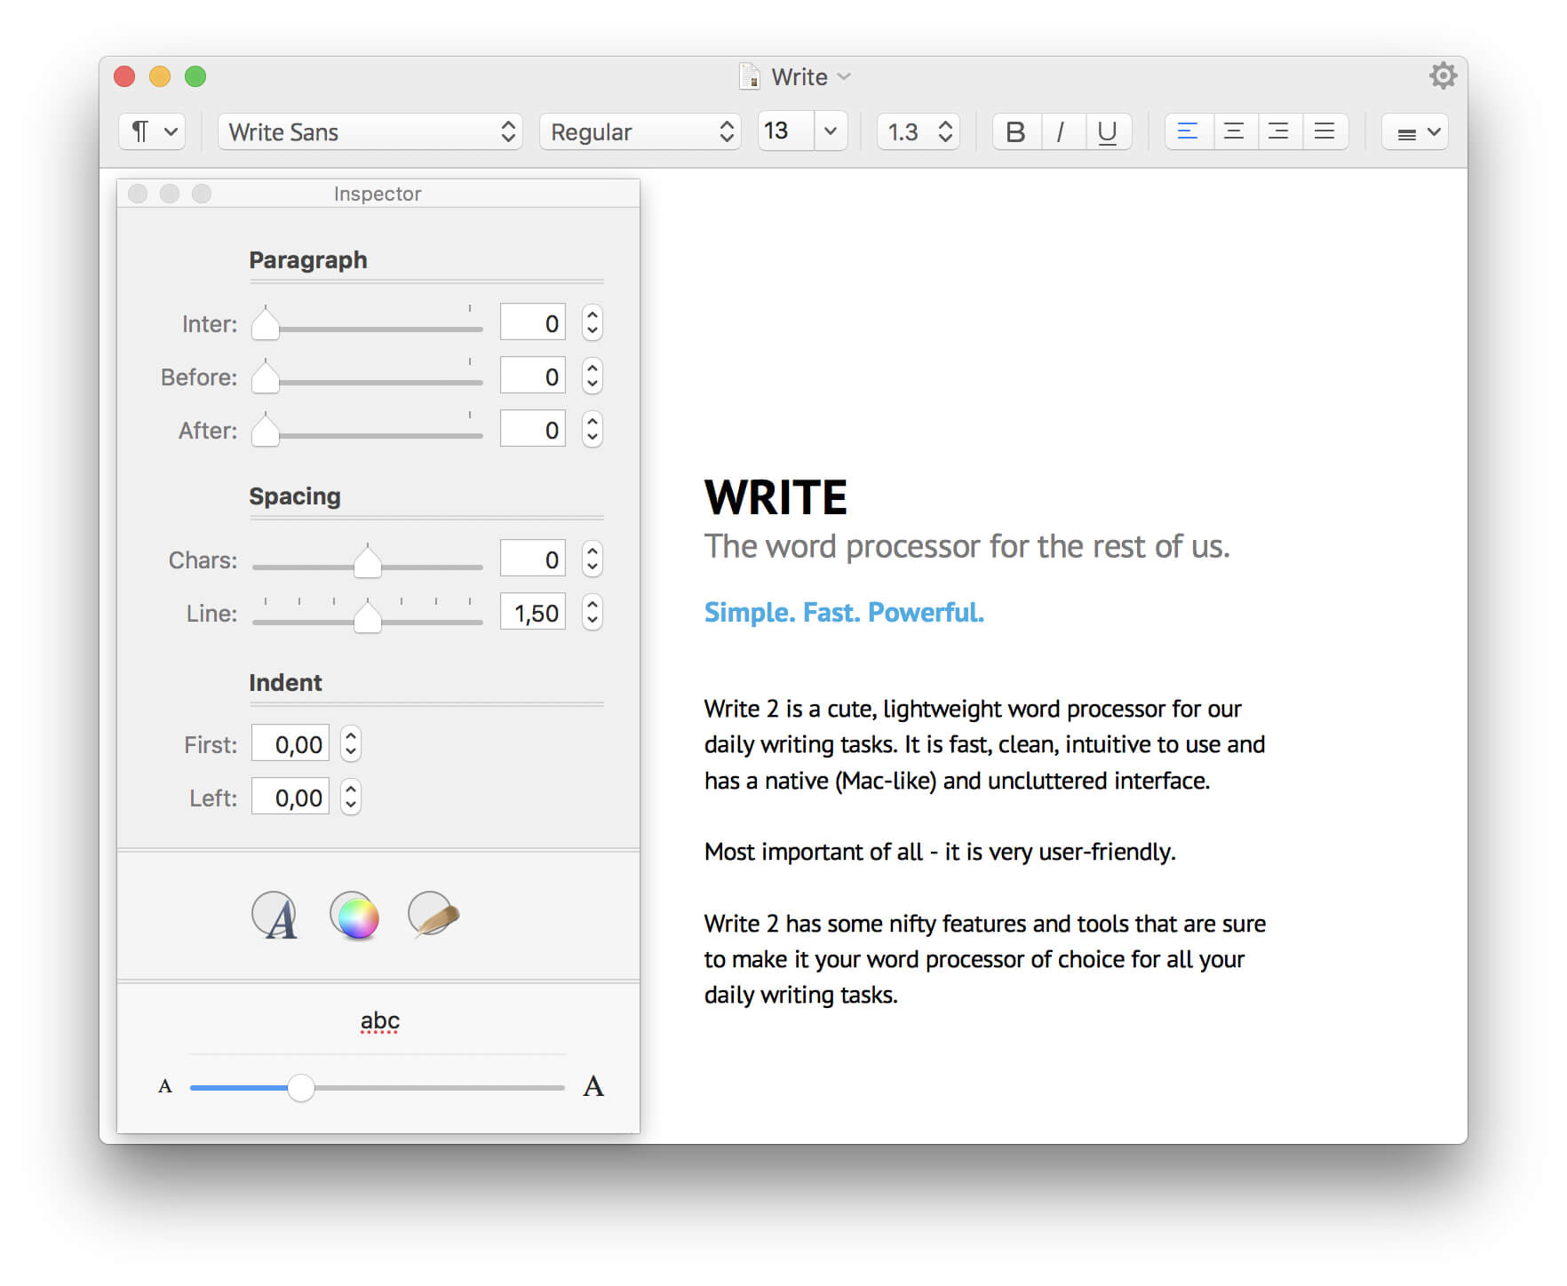1567x1286 pixels.
Task: Click the document proxy icon in title bar
Action: [x=750, y=76]
